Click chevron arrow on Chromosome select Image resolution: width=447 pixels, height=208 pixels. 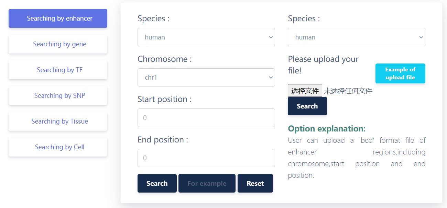coord(271,78)
